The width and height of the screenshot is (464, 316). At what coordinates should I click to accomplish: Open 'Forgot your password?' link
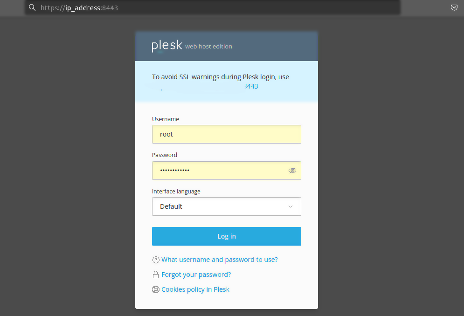pyautogui.click(x=196, y=275)
